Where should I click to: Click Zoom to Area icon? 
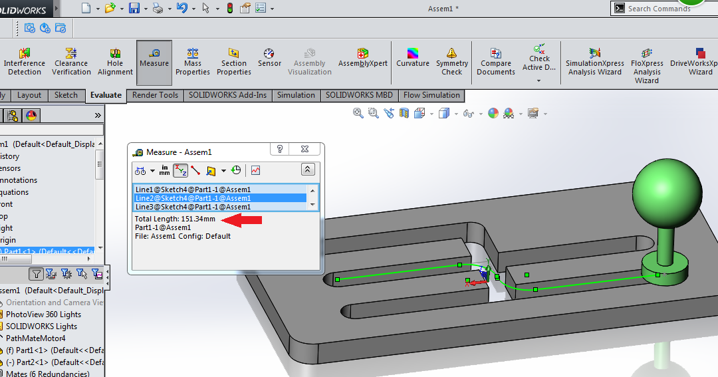[x=373, y=113]
